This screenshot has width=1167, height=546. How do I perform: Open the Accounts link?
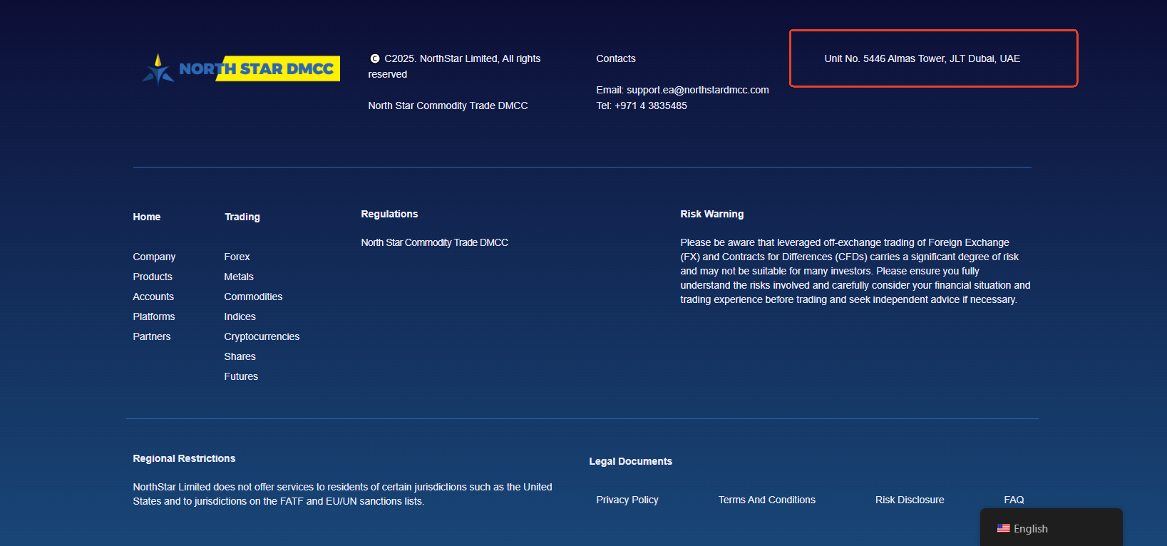(153, 297)
